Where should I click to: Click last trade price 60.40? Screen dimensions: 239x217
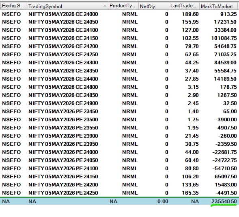[x=192, y=160]
